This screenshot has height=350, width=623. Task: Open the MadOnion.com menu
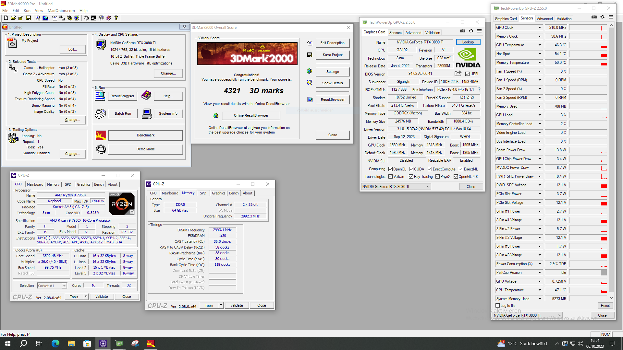pyautogui.click(x=61, y=11)
